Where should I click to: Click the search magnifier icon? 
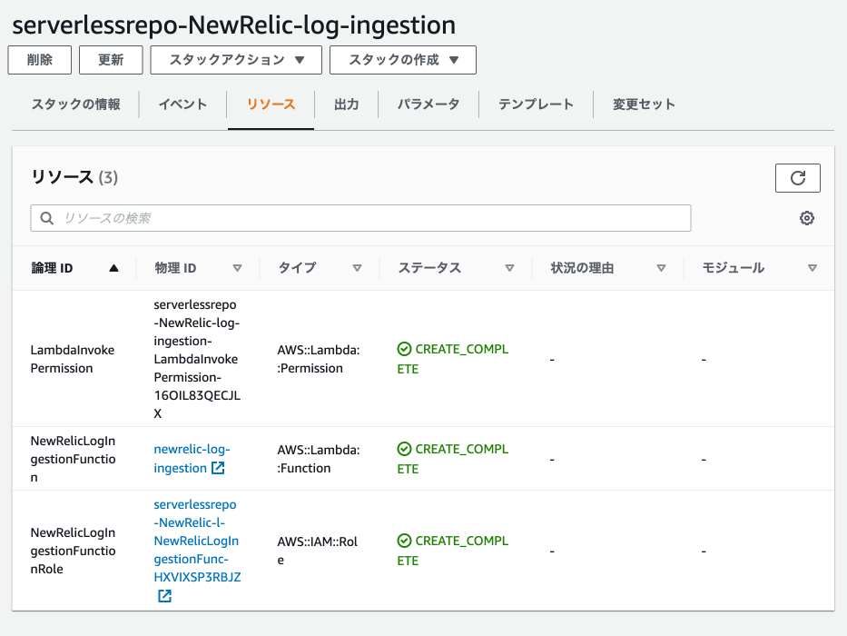(x=47, y=218)
